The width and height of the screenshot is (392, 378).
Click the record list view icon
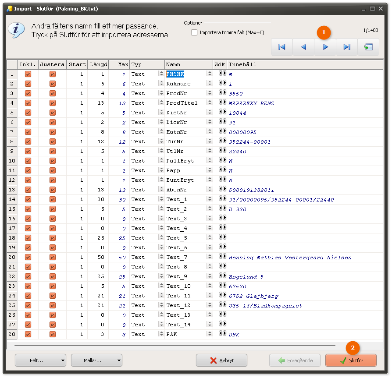click(x=368, y=47)
